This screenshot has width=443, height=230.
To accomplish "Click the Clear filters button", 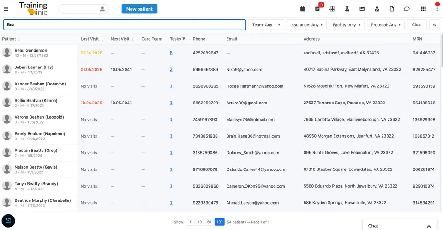I will (417, 25).
